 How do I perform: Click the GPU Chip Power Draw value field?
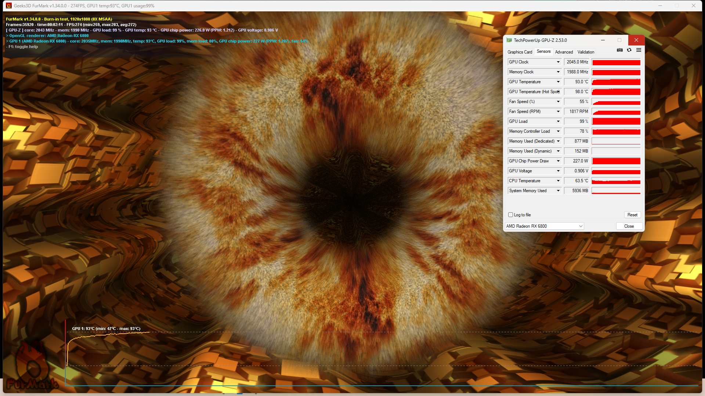tap(577, 161)
